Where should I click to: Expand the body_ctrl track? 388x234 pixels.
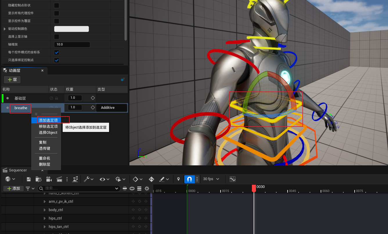45,210
